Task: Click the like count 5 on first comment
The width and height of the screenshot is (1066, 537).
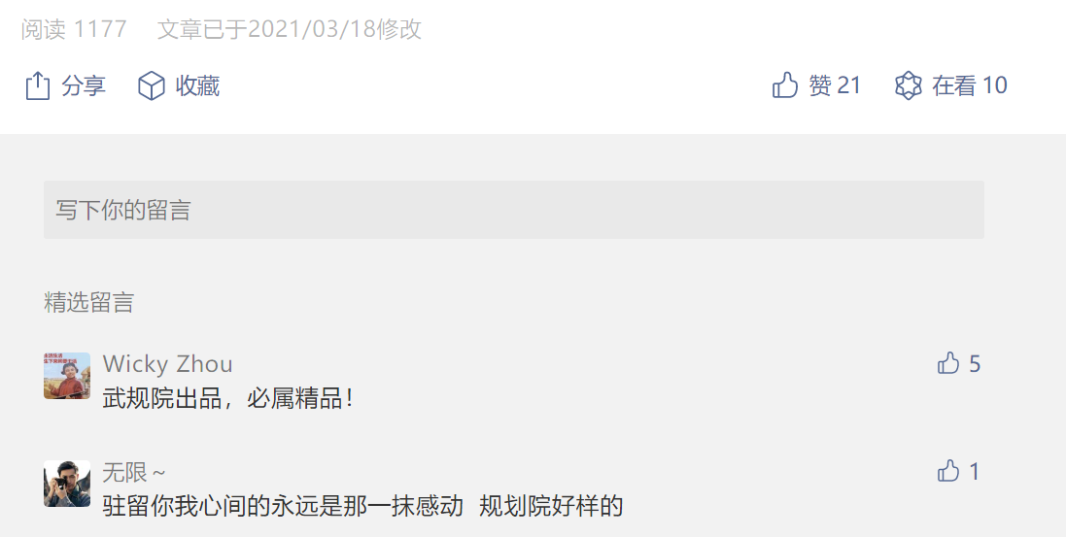Action: [x=975, y=364]
